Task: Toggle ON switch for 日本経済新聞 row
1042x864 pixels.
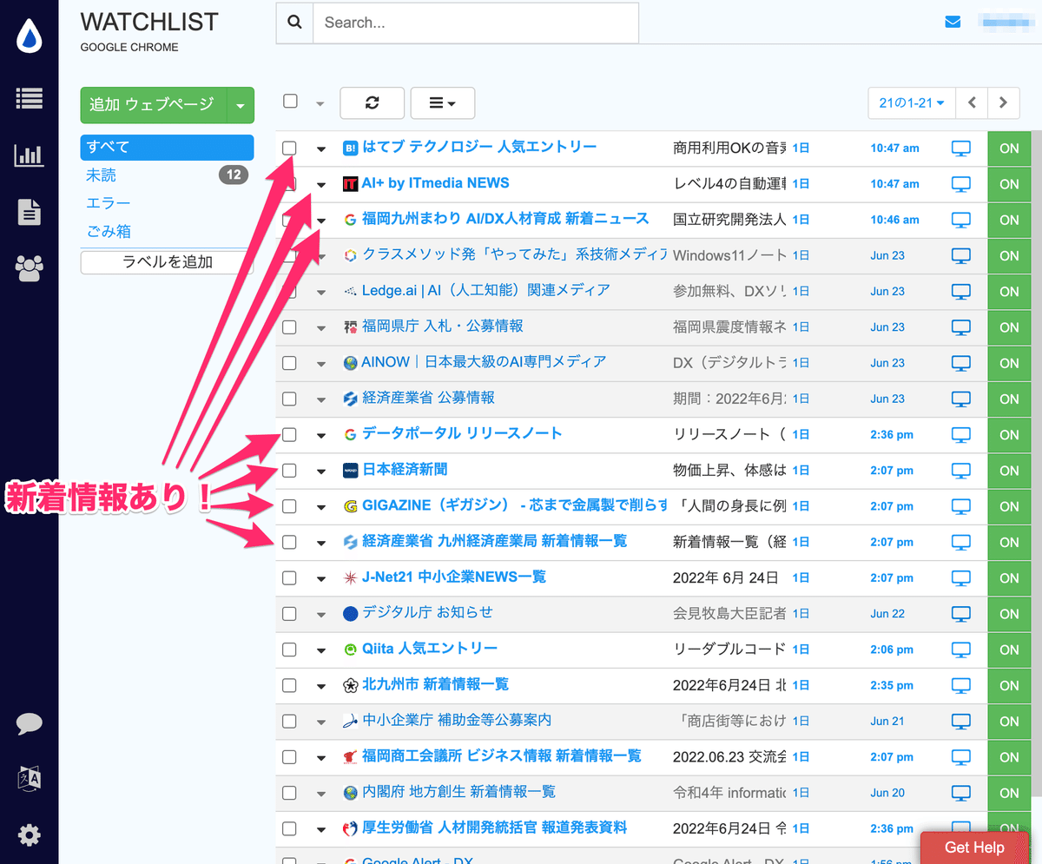Action: point(1009,470)
